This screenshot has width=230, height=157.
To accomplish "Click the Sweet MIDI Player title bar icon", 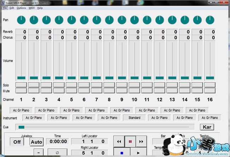I will click(x=3, y=2).
